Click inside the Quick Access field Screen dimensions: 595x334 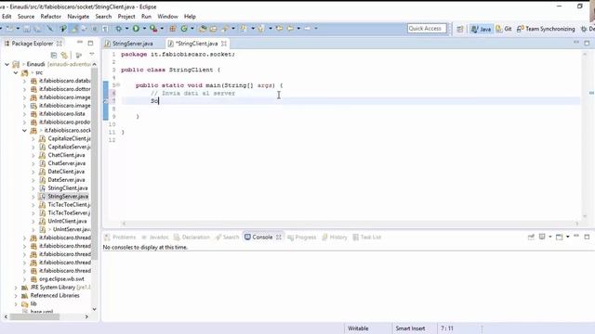pos(427,29)
